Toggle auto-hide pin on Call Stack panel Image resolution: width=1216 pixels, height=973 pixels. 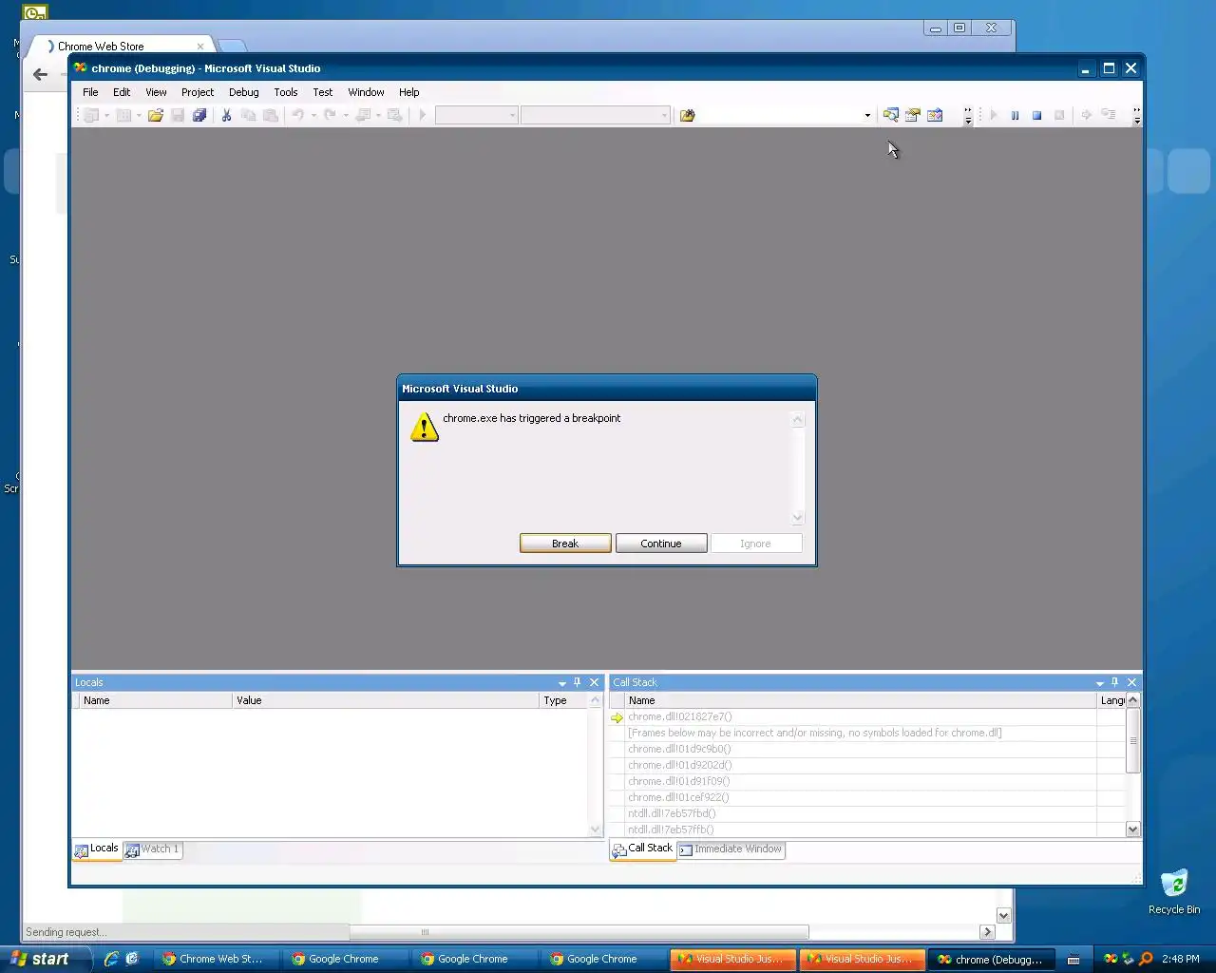point(1114,682)
